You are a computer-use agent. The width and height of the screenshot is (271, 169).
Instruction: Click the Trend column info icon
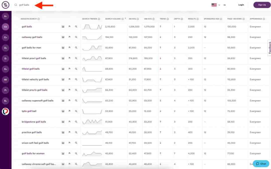(x=168, y=19)
